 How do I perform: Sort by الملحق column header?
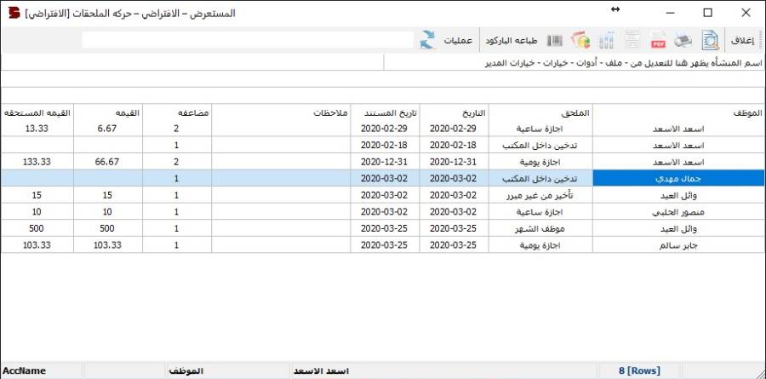[x=540, y=112]
